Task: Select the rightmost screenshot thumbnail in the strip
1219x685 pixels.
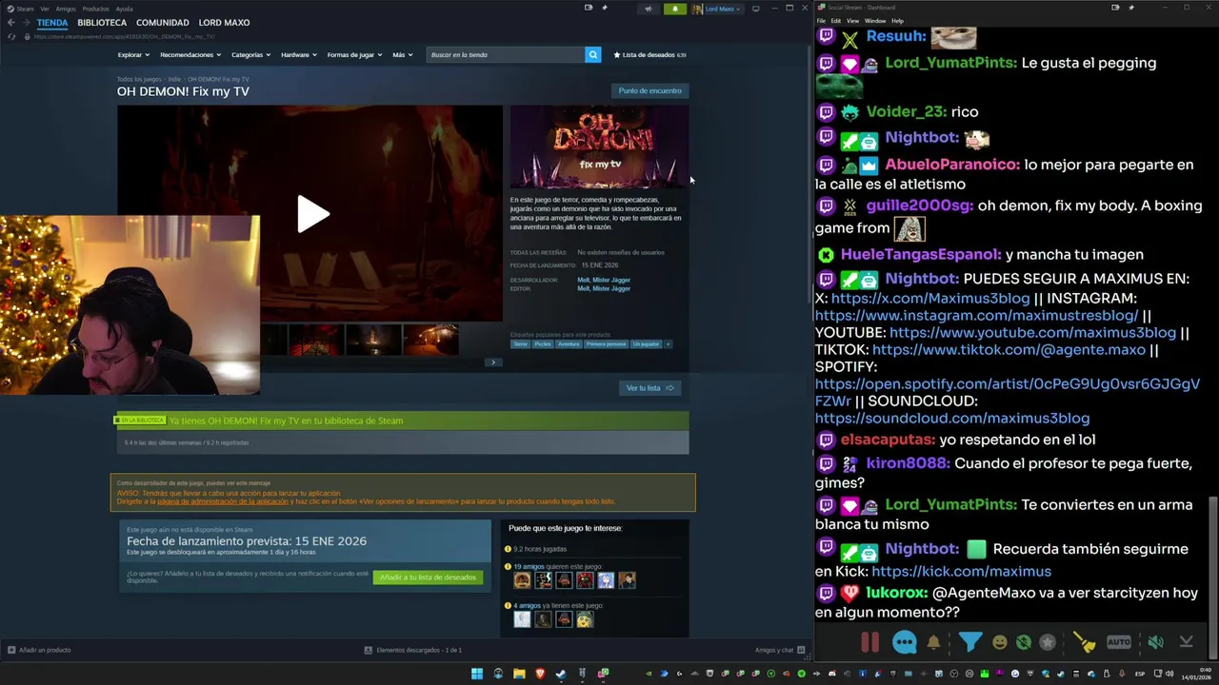Action: [x=430, y=340]
